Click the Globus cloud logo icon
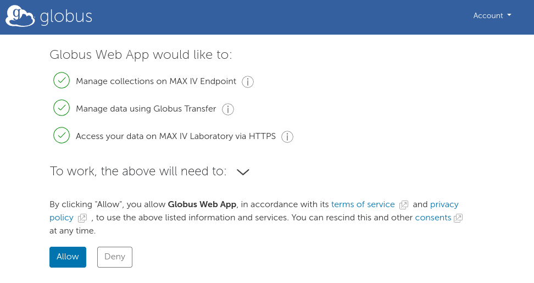The width and height of the screenshot is (534, 283). pos(20,16)
